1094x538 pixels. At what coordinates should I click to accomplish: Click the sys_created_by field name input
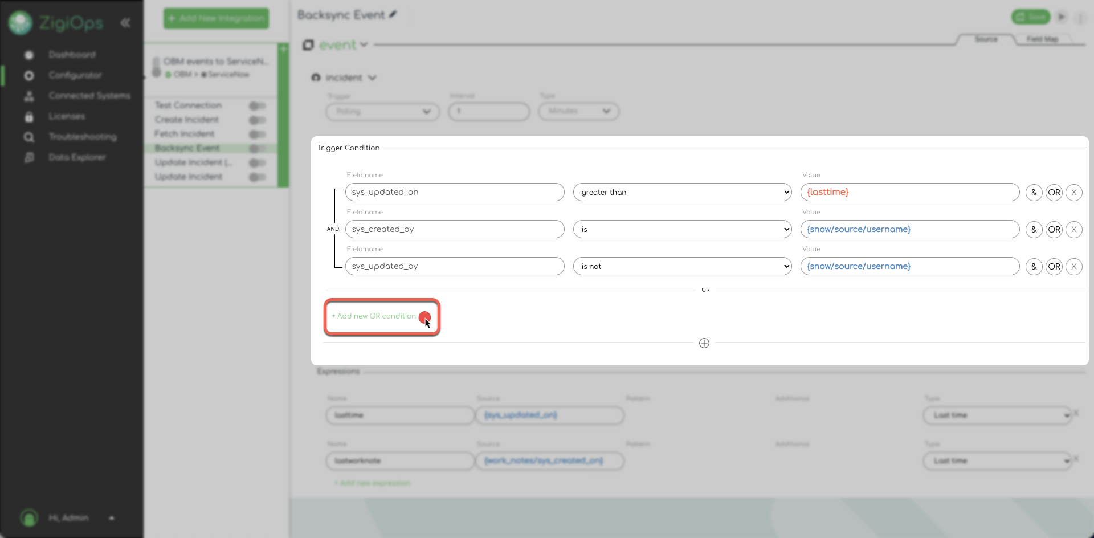point(454,230)
